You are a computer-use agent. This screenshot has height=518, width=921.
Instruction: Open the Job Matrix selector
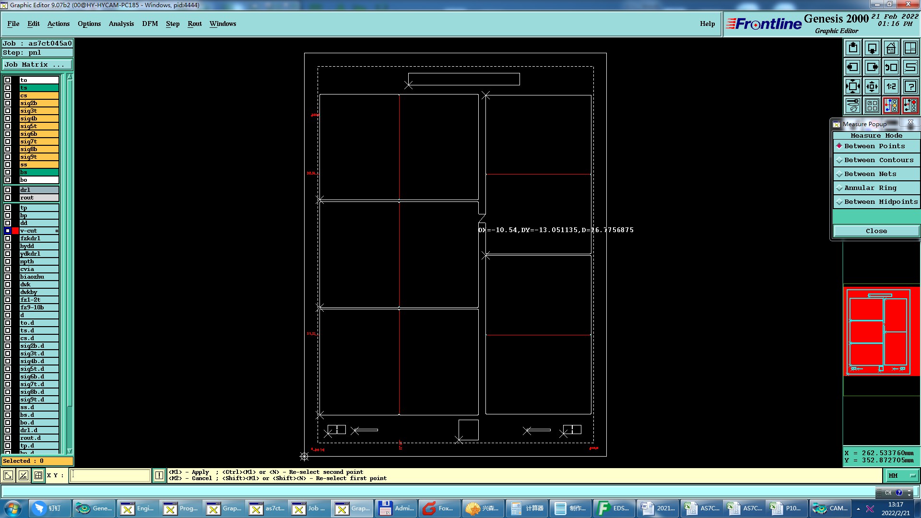(x=37, y=65)
